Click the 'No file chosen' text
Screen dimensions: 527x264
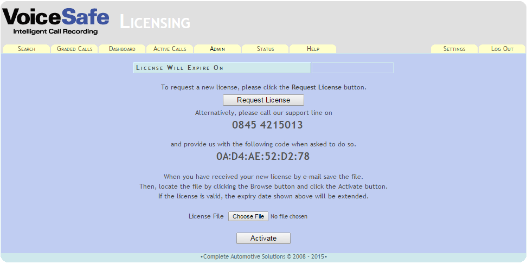(x=288, y=217)
